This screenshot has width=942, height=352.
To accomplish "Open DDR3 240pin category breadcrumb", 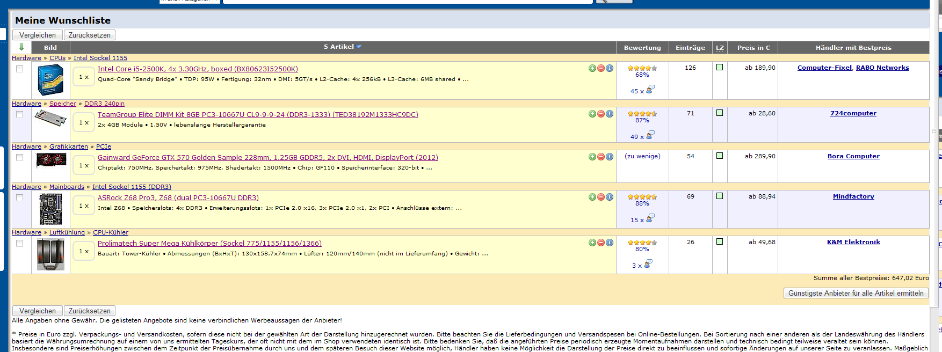I will (104, 104).
